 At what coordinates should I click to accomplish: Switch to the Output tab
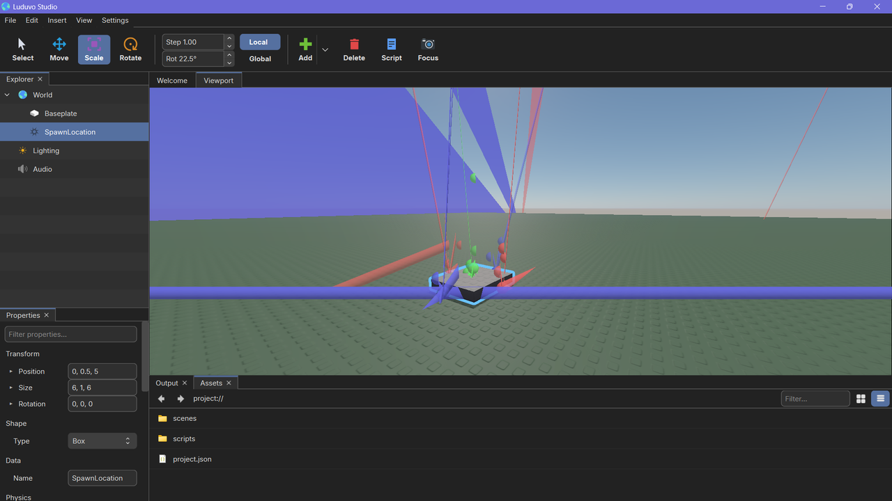tap(167, 383)
